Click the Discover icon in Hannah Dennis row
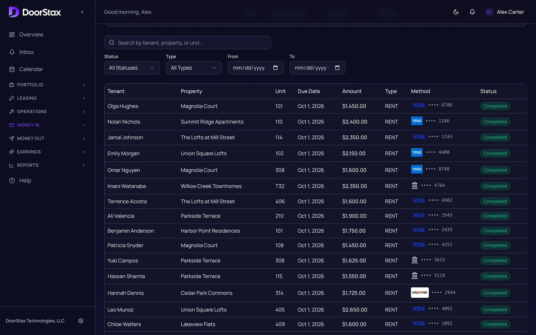This screenshot has width=536, height=335. pyautogui.click(x=420, y=293)
